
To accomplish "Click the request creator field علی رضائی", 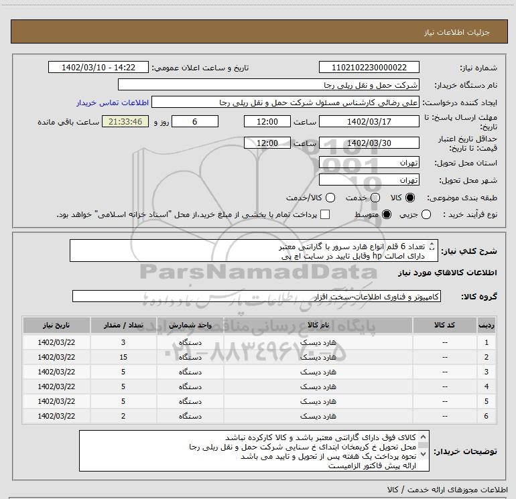I will 285,102.
